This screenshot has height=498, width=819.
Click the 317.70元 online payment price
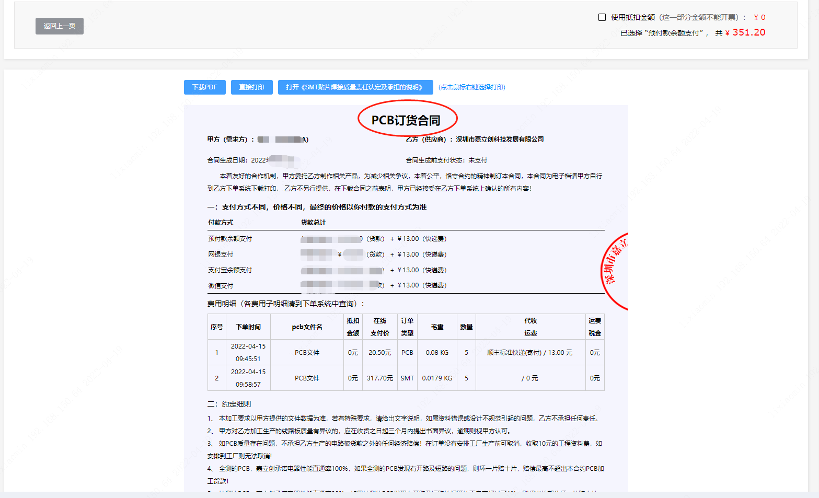click(379, 378)
